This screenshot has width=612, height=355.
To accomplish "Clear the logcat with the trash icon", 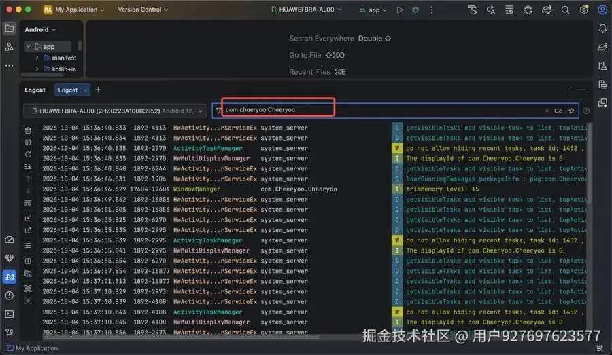I will tap(28, 130).
